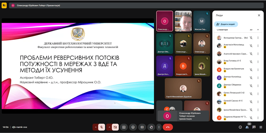The height and width of the screenshot is (133, 266).
Task: Click the present screen icon
Action: click(x=124, y=127)
